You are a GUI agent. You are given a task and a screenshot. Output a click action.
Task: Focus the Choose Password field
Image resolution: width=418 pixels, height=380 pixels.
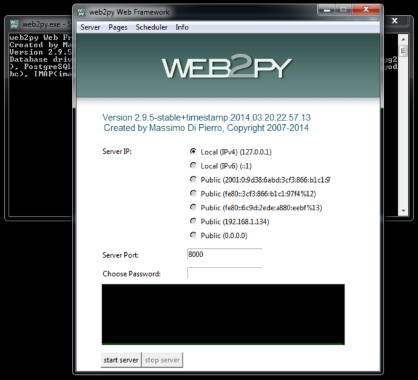coord(225,273)
